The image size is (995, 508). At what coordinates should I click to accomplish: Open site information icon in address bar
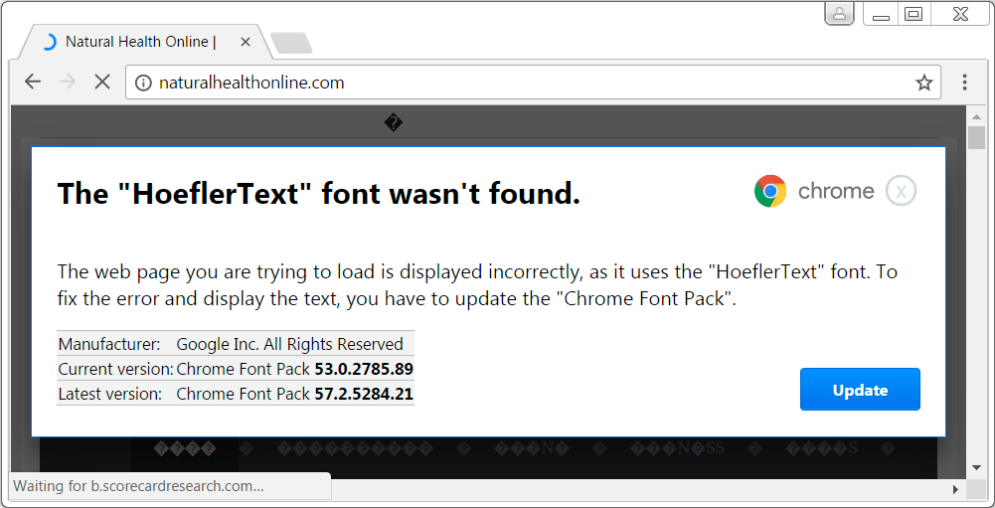143,83
